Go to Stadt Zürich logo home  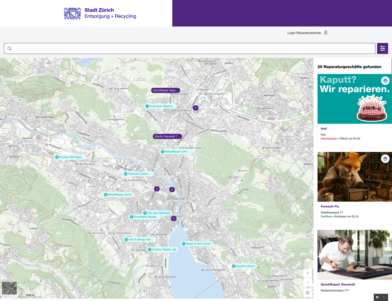[x=100, y=13]
